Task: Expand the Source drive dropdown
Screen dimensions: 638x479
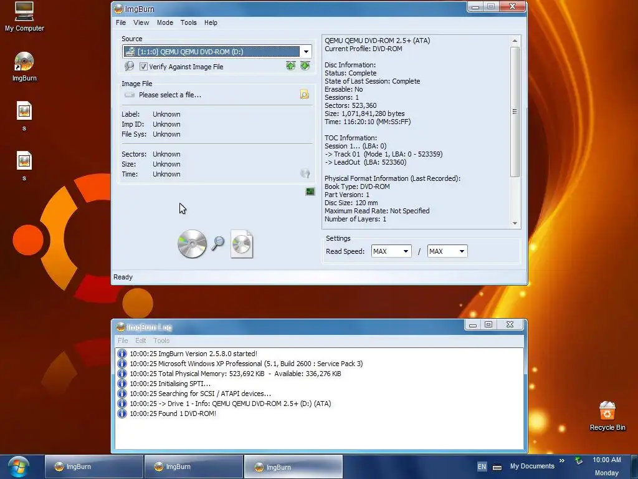Action: pyautogui.click(x=306, y=52)
